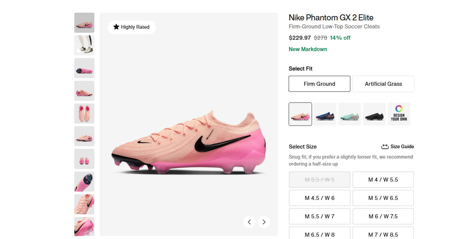Keep the Firm Ground fit selected
Viewport: 469px width, 239px height.
(319, 84)
